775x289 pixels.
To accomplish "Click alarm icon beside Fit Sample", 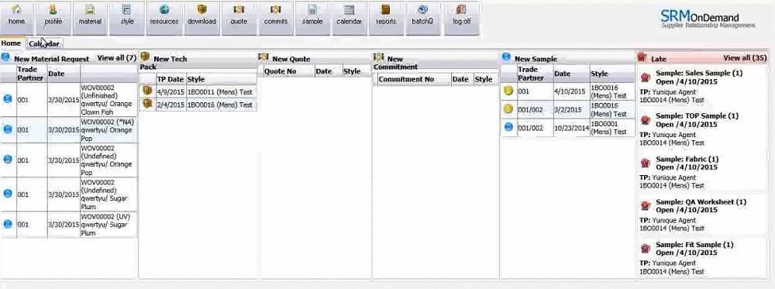I will click(x=645, y=249).
